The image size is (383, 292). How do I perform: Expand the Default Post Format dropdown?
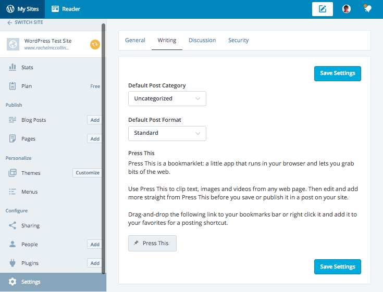point(167,133)
